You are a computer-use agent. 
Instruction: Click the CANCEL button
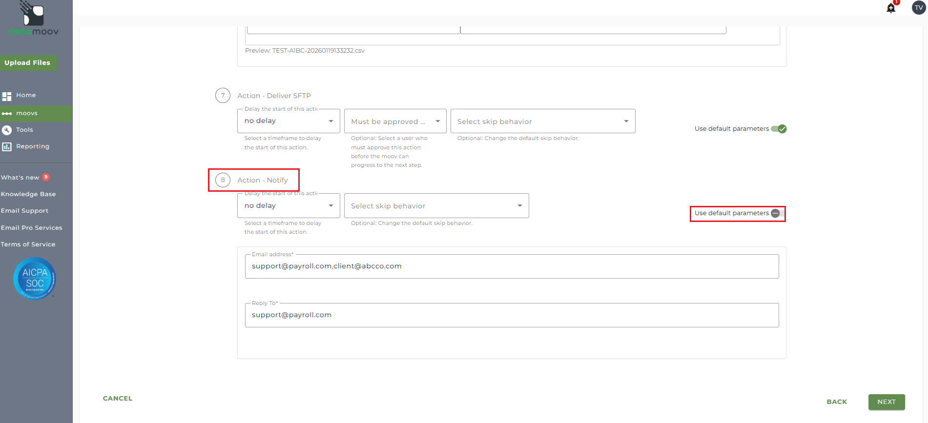point(118,398)
